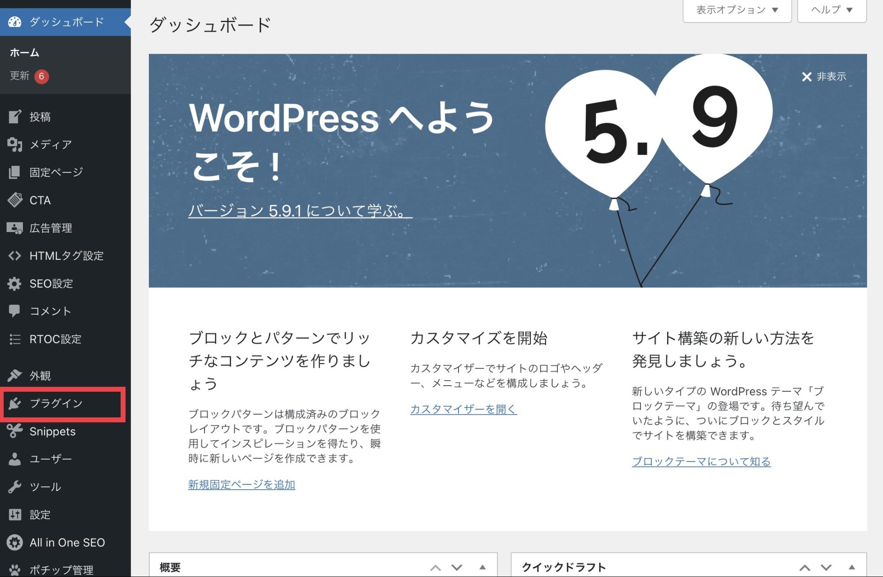Move 概要 widget up with arrow
The width and height of the screenshot is (883, 577).
click(x=436, y=567)
